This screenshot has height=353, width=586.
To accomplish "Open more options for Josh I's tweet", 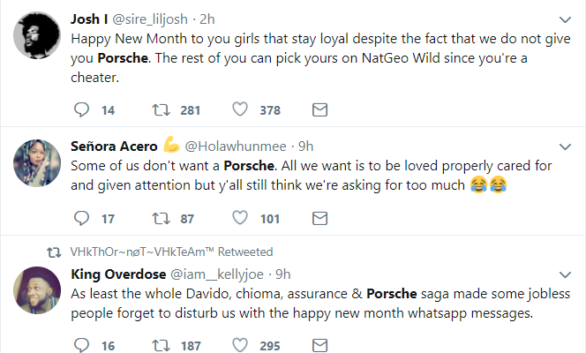I will (565, 19).
